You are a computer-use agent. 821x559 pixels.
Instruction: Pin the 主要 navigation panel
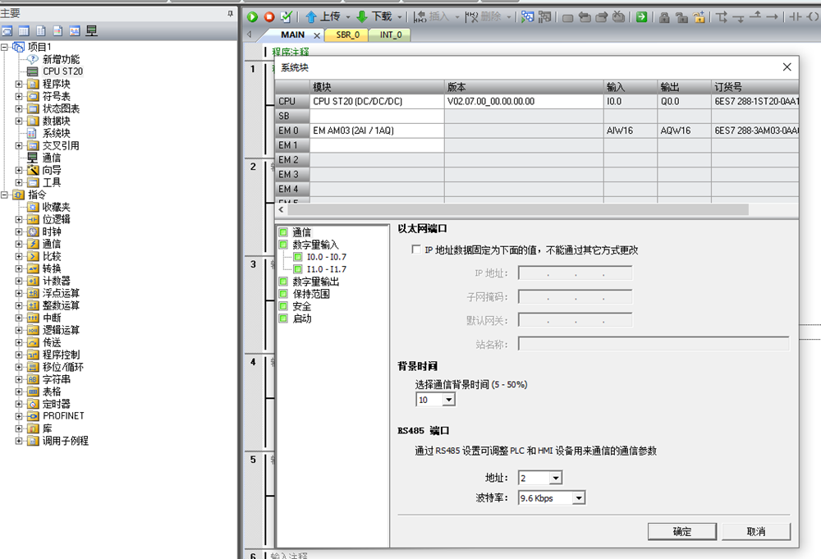pyautogui.click(x=230, y=14)
